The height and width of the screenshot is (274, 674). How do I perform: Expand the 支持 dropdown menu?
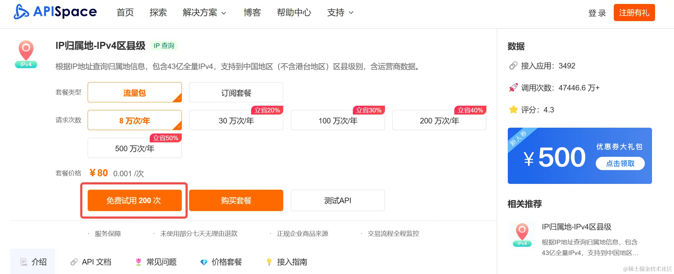[340, 13]
